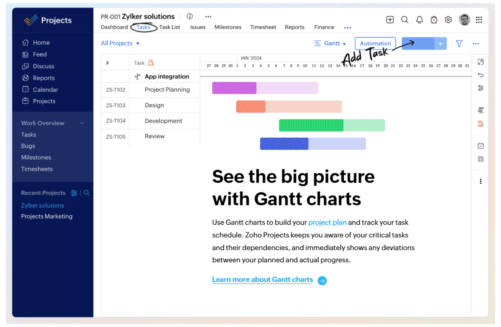Open more options beside the filter
This screenshot has height=327, width=501.
(x=476, y=43)
